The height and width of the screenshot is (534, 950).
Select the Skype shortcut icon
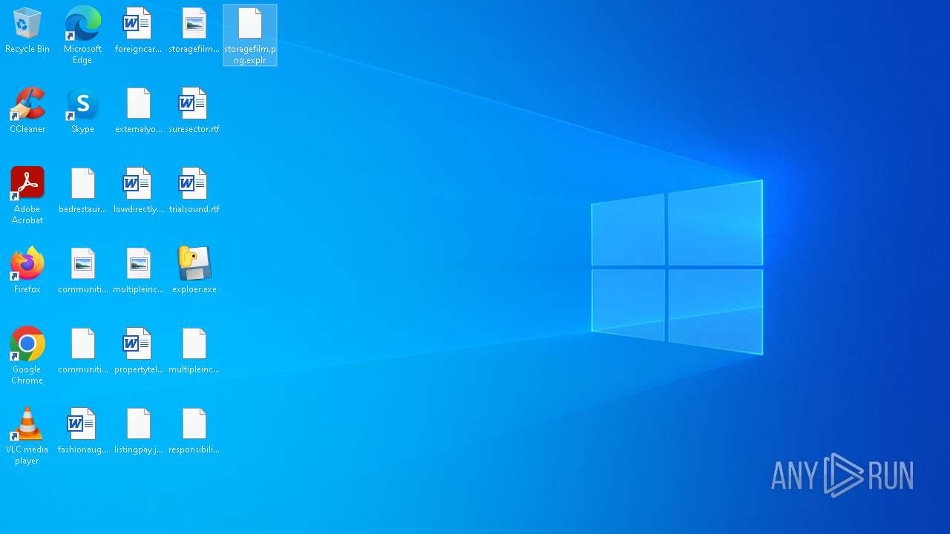point(82,111)
